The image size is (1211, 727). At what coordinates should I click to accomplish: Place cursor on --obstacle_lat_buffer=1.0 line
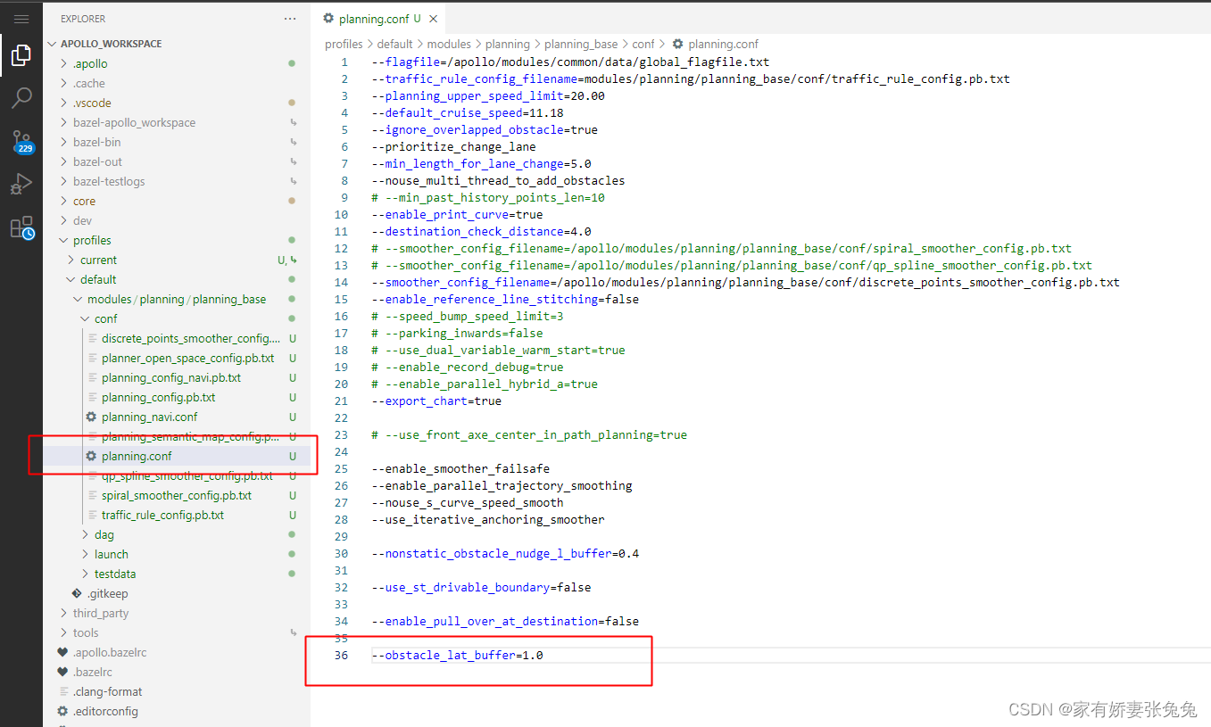pyautogui.click(x=457, y=655)
